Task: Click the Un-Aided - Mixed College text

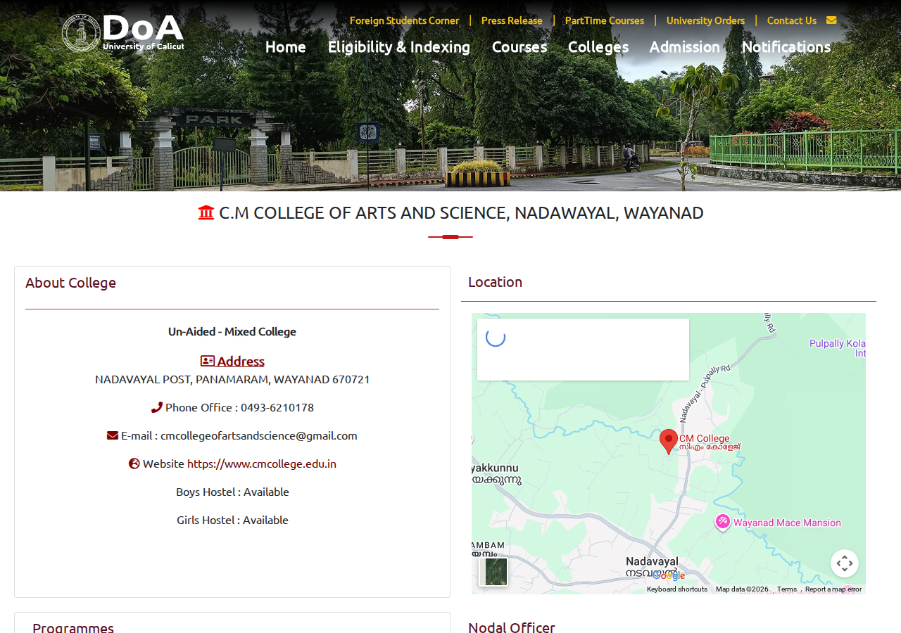Action: (232, 331)
